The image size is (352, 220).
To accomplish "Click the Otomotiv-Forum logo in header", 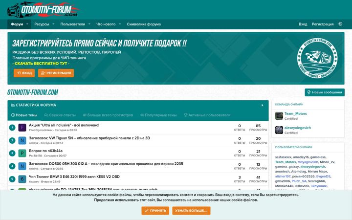I will [44, 9].
